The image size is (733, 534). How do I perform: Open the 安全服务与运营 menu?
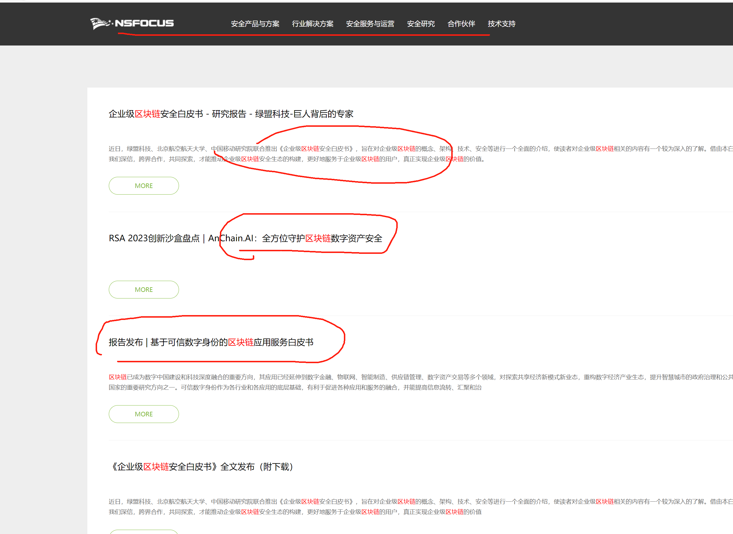[x=370, y=24]
